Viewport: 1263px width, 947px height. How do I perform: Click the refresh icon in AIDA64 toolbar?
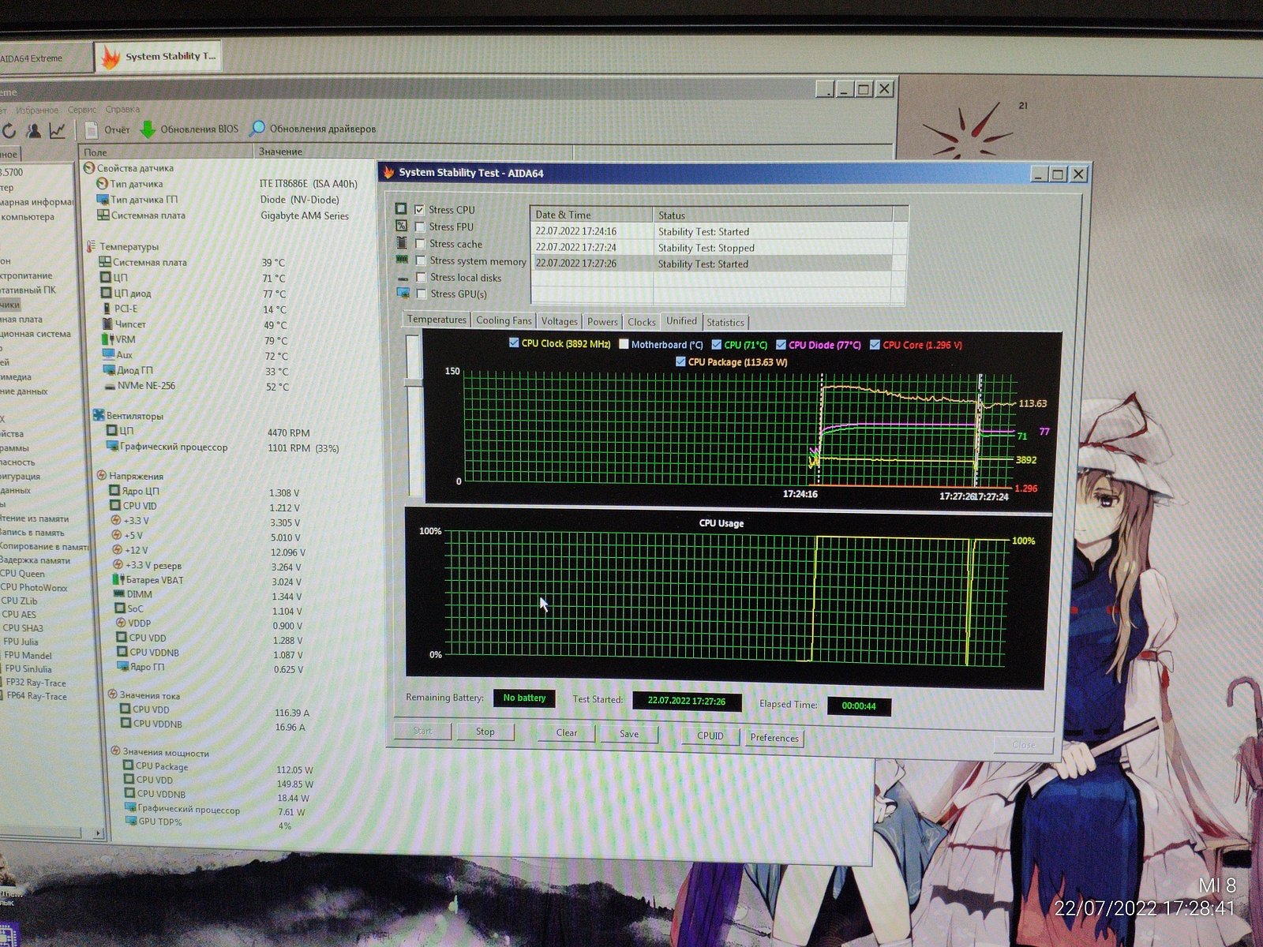tap(9, 131)
